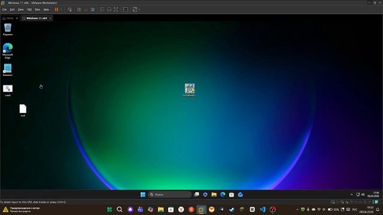Open Steam from host taskbar
383x215 pixels.
(x=232, y=210)
